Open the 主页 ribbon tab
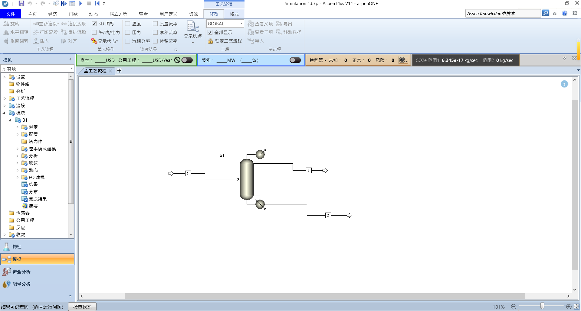This screenshot has height=311, width=581. (32, 14)
